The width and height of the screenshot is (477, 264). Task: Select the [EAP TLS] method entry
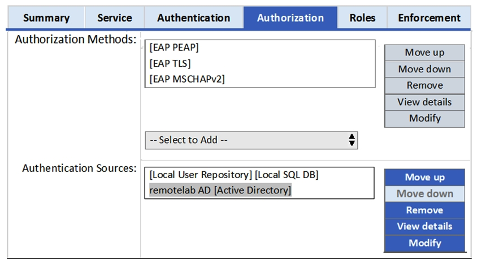(170, 63)
